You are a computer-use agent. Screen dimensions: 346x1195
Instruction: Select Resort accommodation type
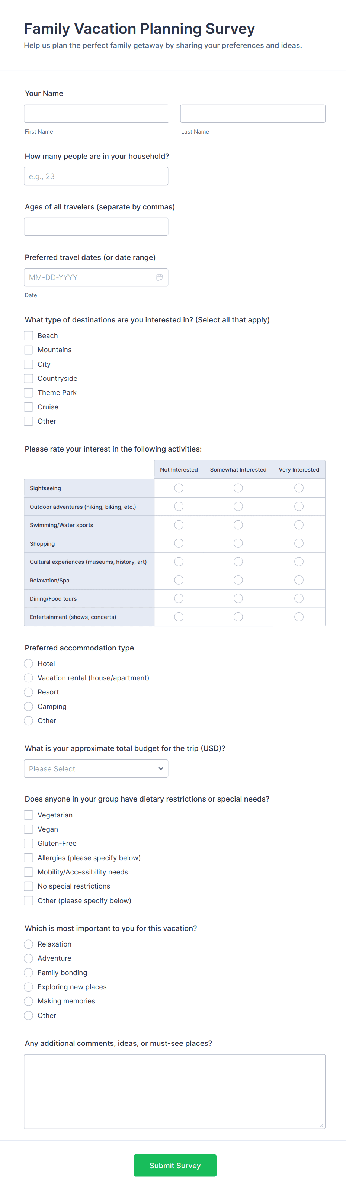click(29, 692)
